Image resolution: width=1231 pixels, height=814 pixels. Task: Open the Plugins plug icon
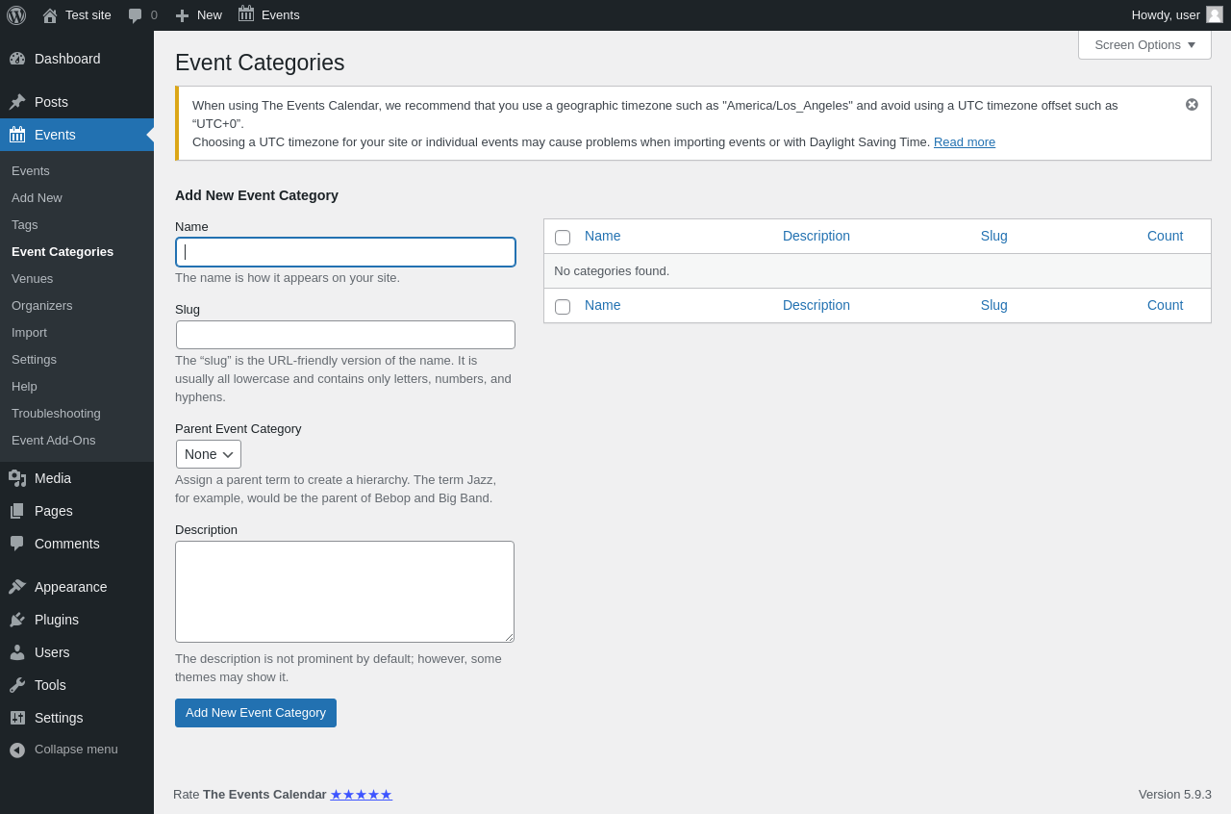[x=17, y=620]
